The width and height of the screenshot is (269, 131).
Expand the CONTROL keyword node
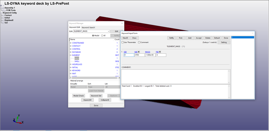pos(71,49)
